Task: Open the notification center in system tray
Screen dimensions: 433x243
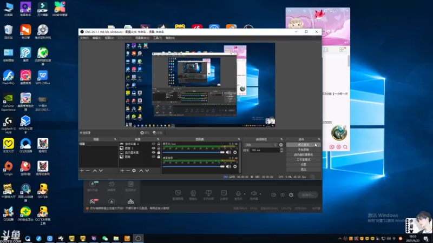Action: point(426,239)
